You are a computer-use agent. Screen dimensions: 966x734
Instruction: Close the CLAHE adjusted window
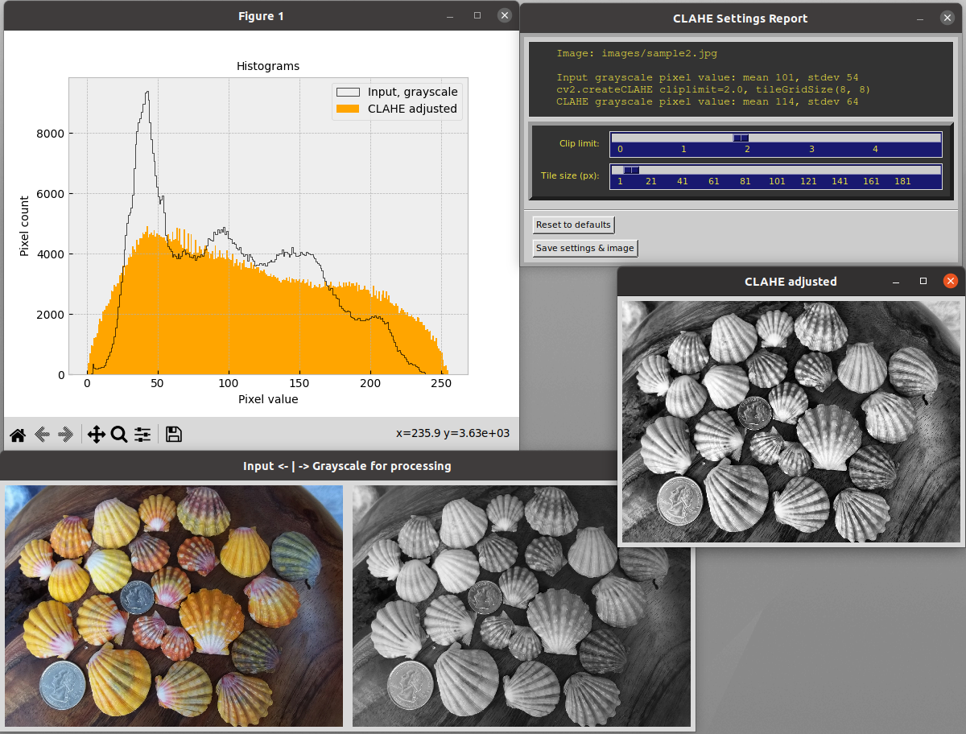click(x=950, y=281)
